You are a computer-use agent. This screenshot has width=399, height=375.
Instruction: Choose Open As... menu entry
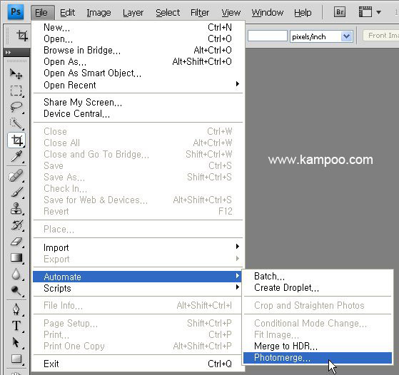click(x=138, y=61)
